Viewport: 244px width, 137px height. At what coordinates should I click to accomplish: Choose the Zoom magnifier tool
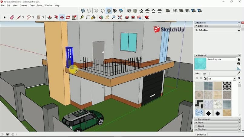[114, 18]
